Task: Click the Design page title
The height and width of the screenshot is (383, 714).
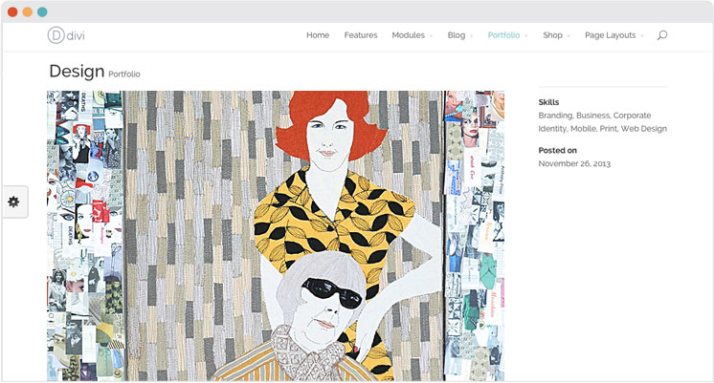Action: tap(77, 72)
